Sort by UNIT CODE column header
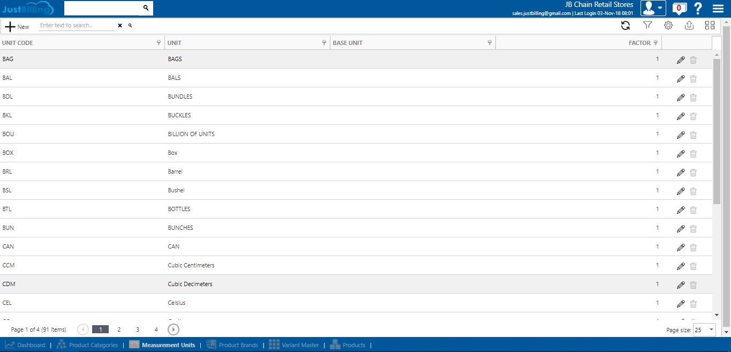Screen dimensions: 731x352 coord(18,43)
